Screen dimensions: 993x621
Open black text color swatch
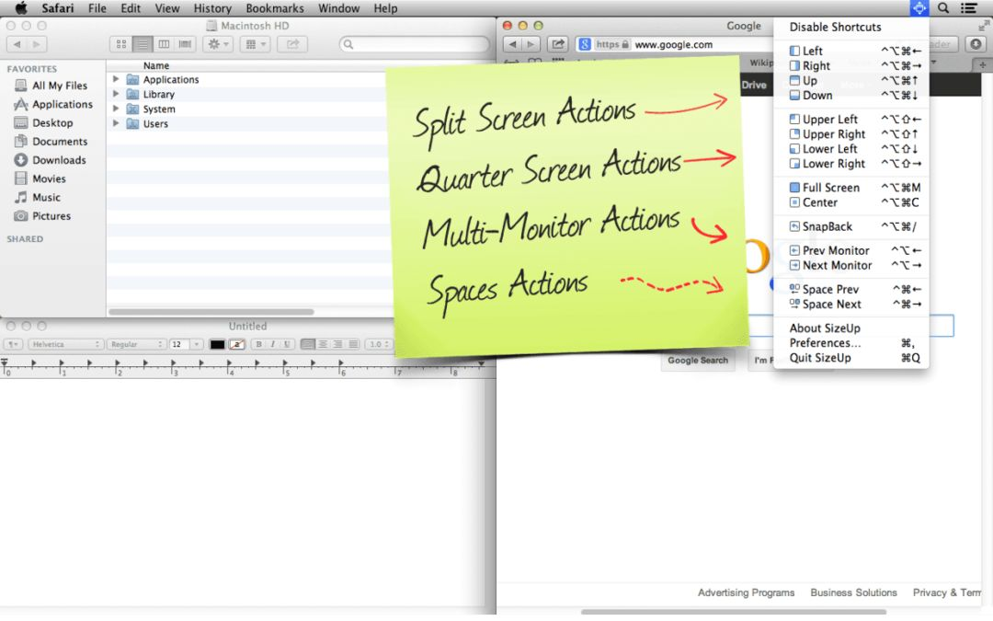[217, 344]
